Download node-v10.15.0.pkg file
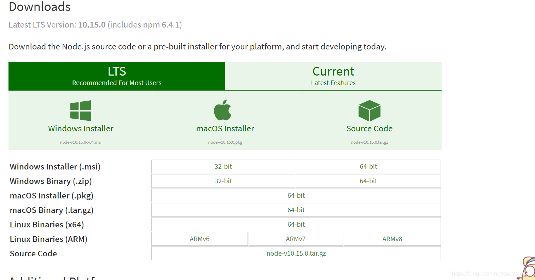The image size is (535, 280). (225, 142)
